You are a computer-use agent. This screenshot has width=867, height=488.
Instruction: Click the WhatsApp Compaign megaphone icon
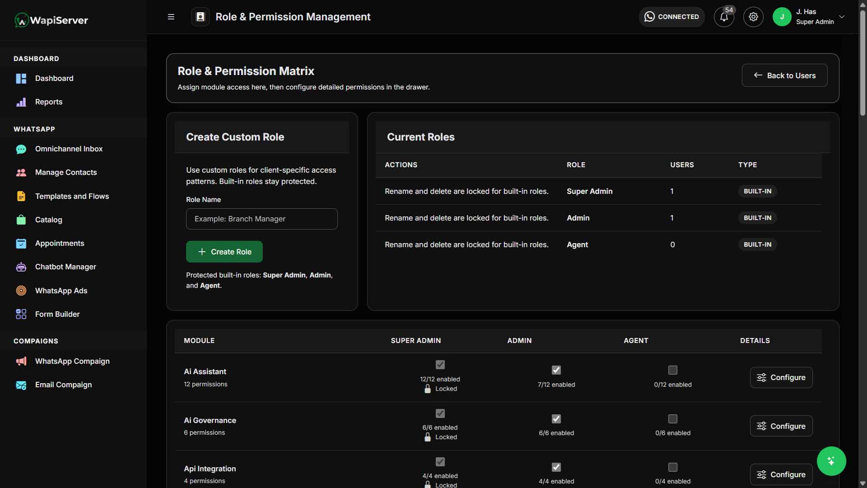pos(21,361)
